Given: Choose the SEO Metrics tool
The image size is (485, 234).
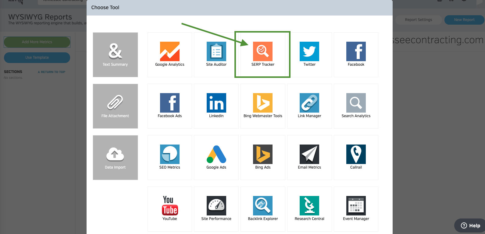Looking at the screenshot, I should (170, 158).
